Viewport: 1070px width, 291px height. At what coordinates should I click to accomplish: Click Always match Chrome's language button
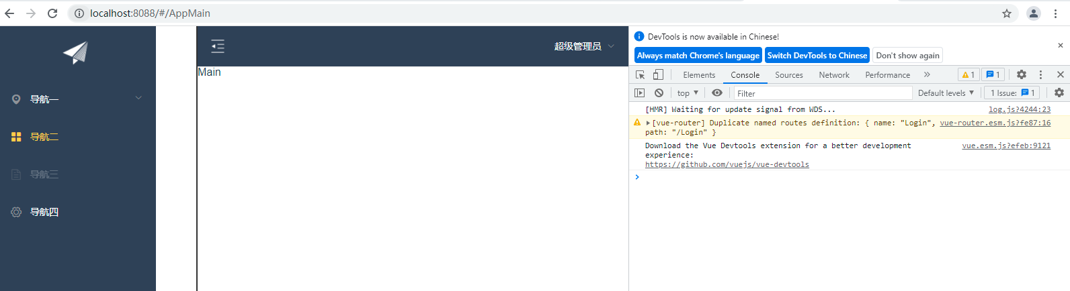tap(698, 55)
